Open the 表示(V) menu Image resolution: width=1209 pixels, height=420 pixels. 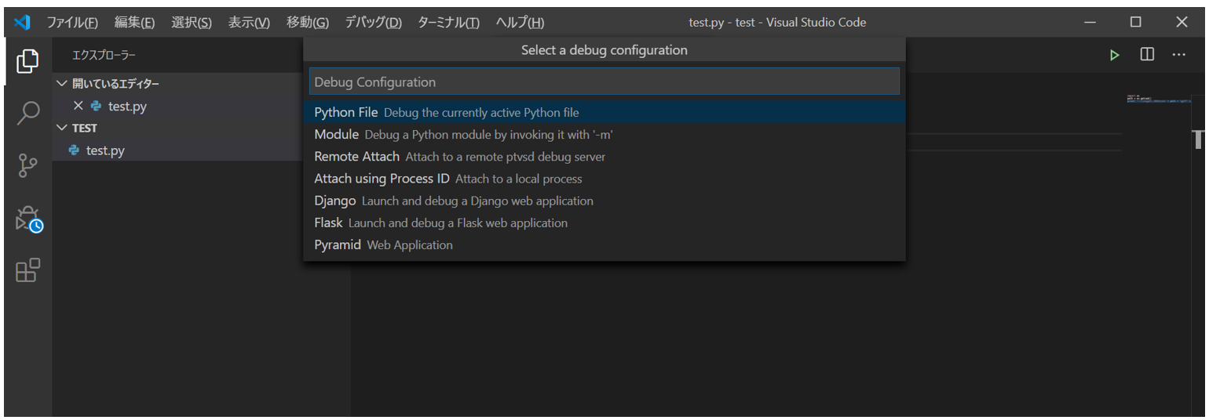click(x=249, y=23)
